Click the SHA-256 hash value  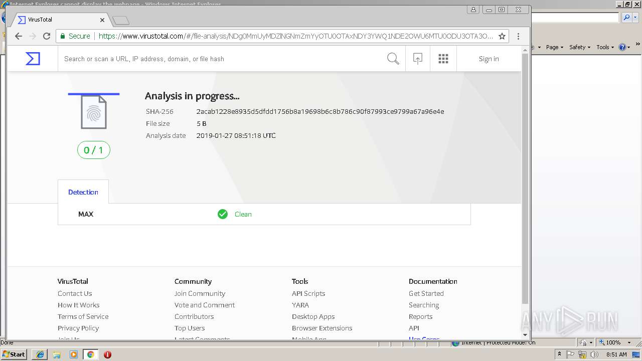[x=320, y=111]
